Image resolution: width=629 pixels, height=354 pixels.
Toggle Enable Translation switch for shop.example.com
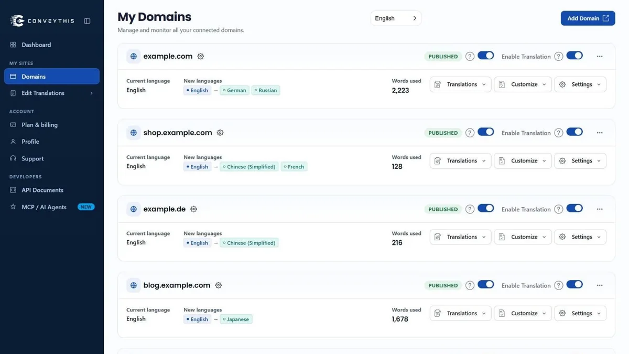pyautogui.click(x=574, y=132)
